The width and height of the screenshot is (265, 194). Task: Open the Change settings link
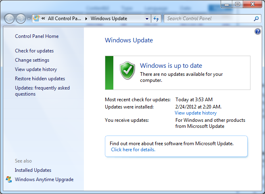coord(32,60)
